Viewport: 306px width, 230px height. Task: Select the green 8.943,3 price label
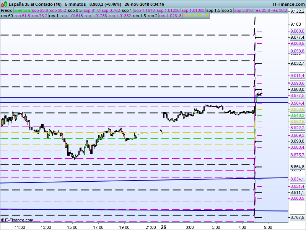click(297, 116)
